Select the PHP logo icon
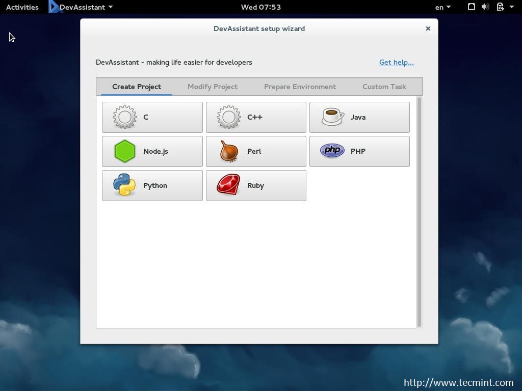Screen dimensions: 522x391 point(331,151)
